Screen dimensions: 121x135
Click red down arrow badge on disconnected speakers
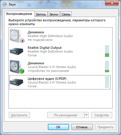coord(22,41)
